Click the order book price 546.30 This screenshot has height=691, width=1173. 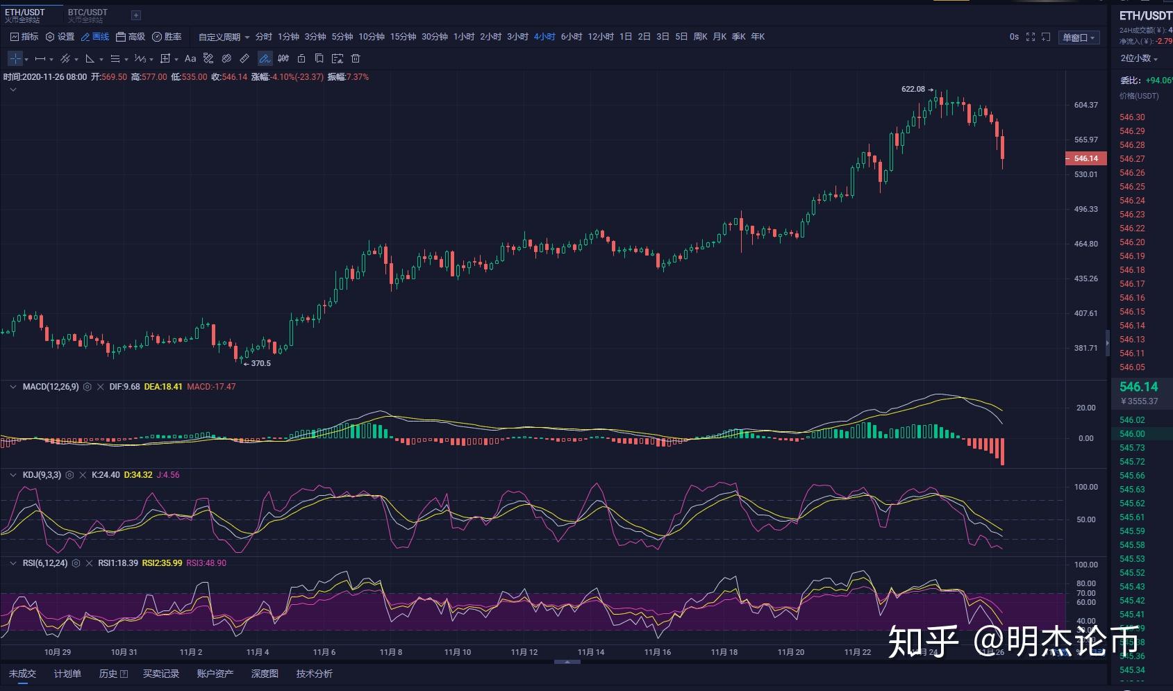(1132, 117)
